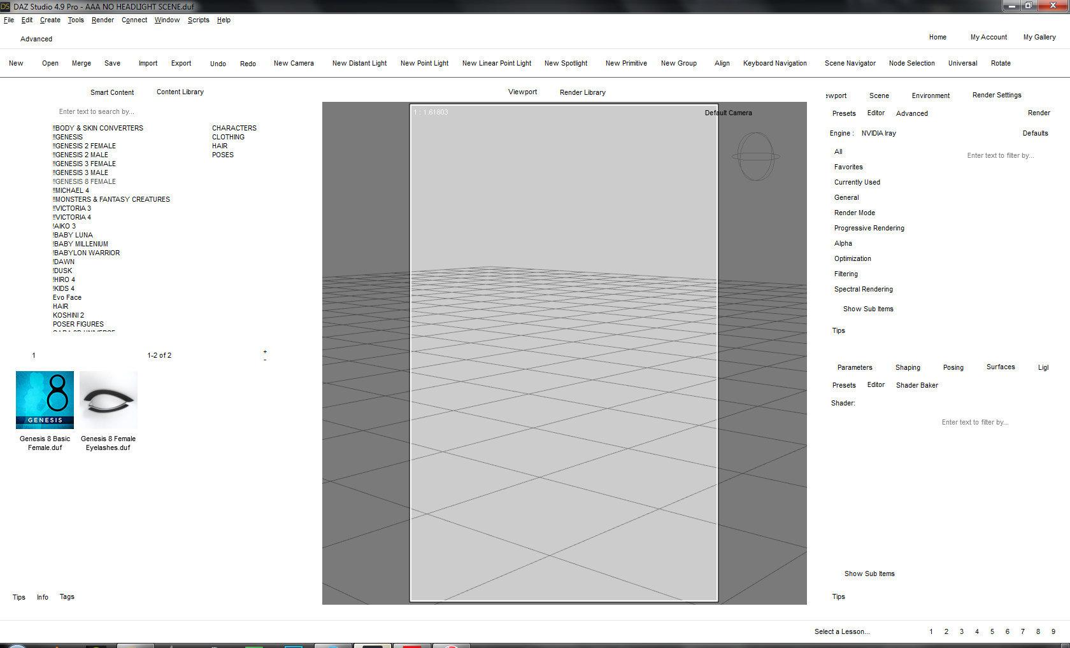Focus the render settings filter field
Image resolution: width=1070 pixels, height=648 pixels.
click(x=1001, y=155)
